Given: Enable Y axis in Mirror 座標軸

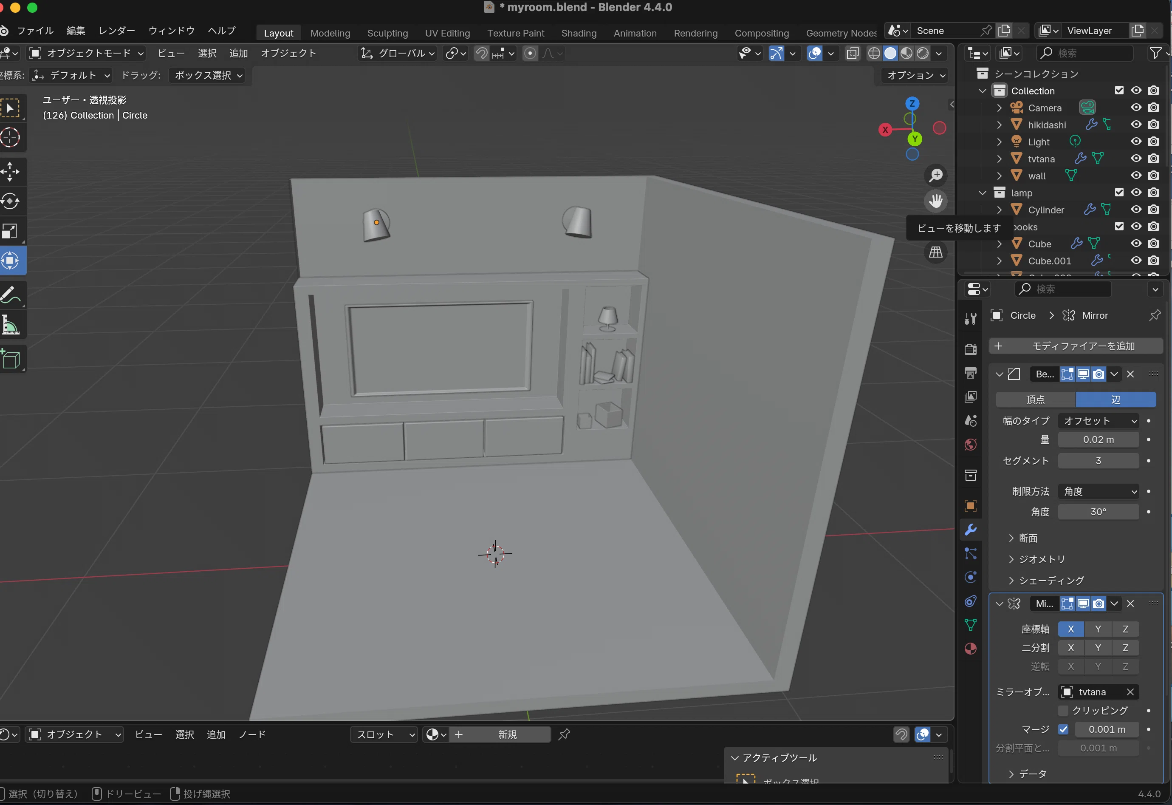Looking at the screenshot, I should click(1098, 629).
